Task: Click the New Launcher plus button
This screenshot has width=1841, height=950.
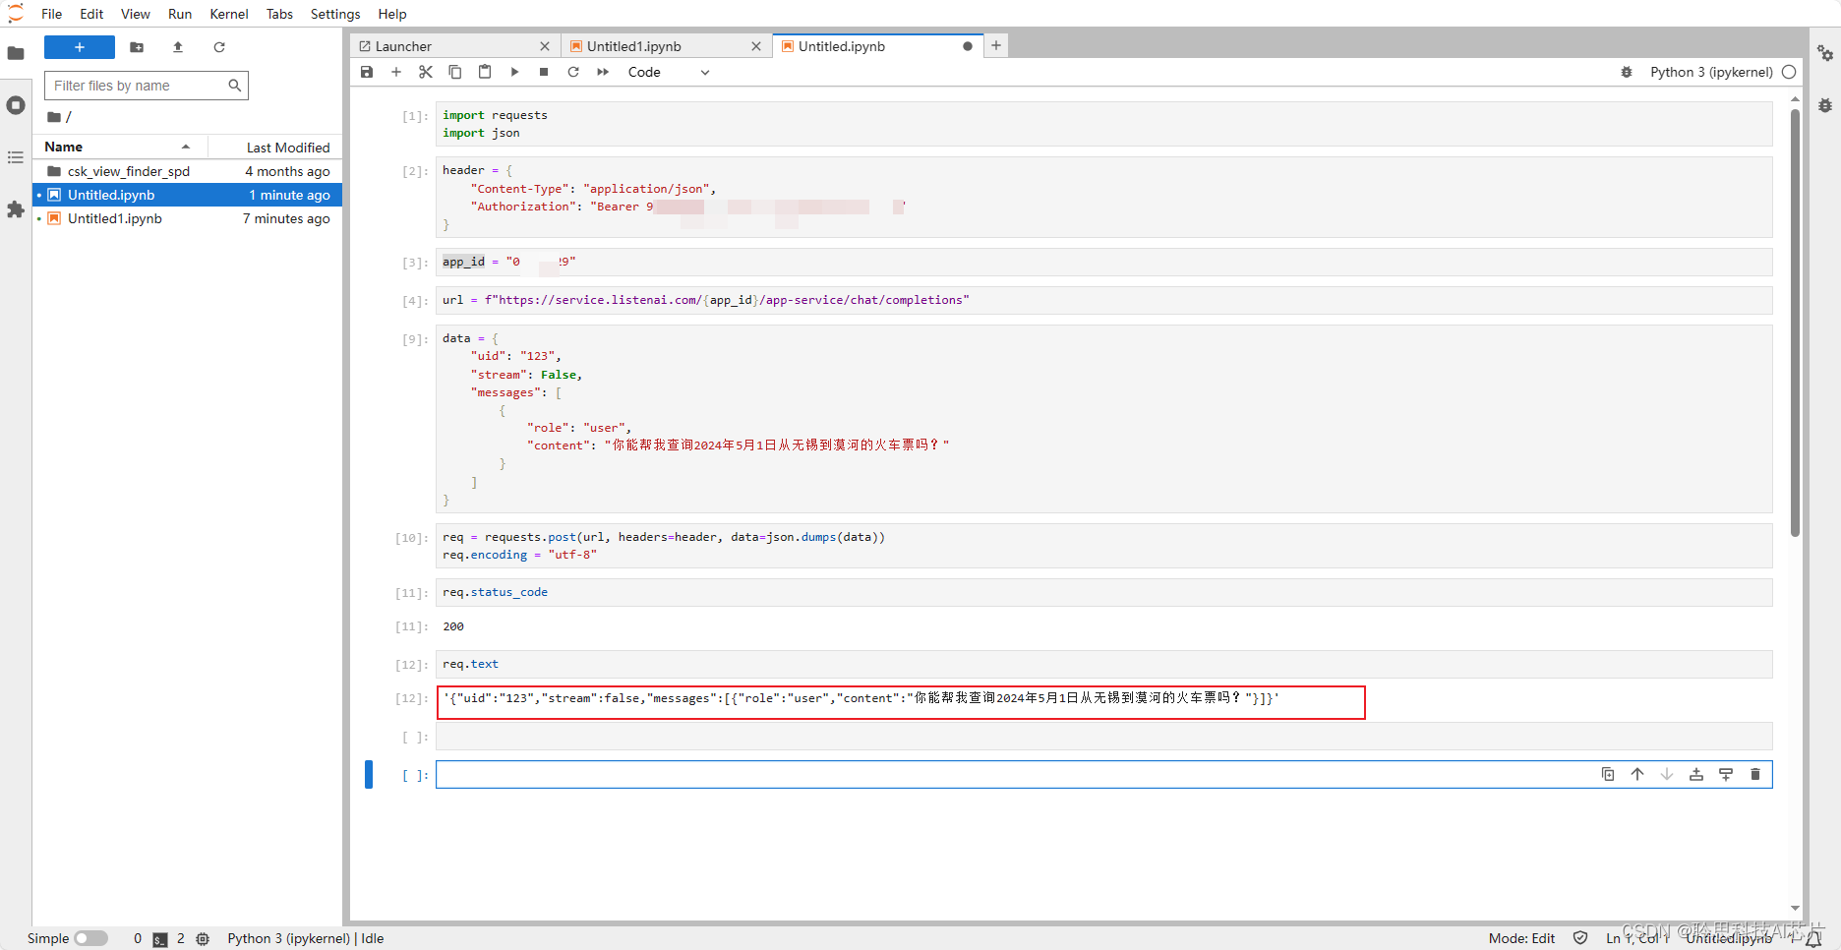Action: click(x=80, y=47)
